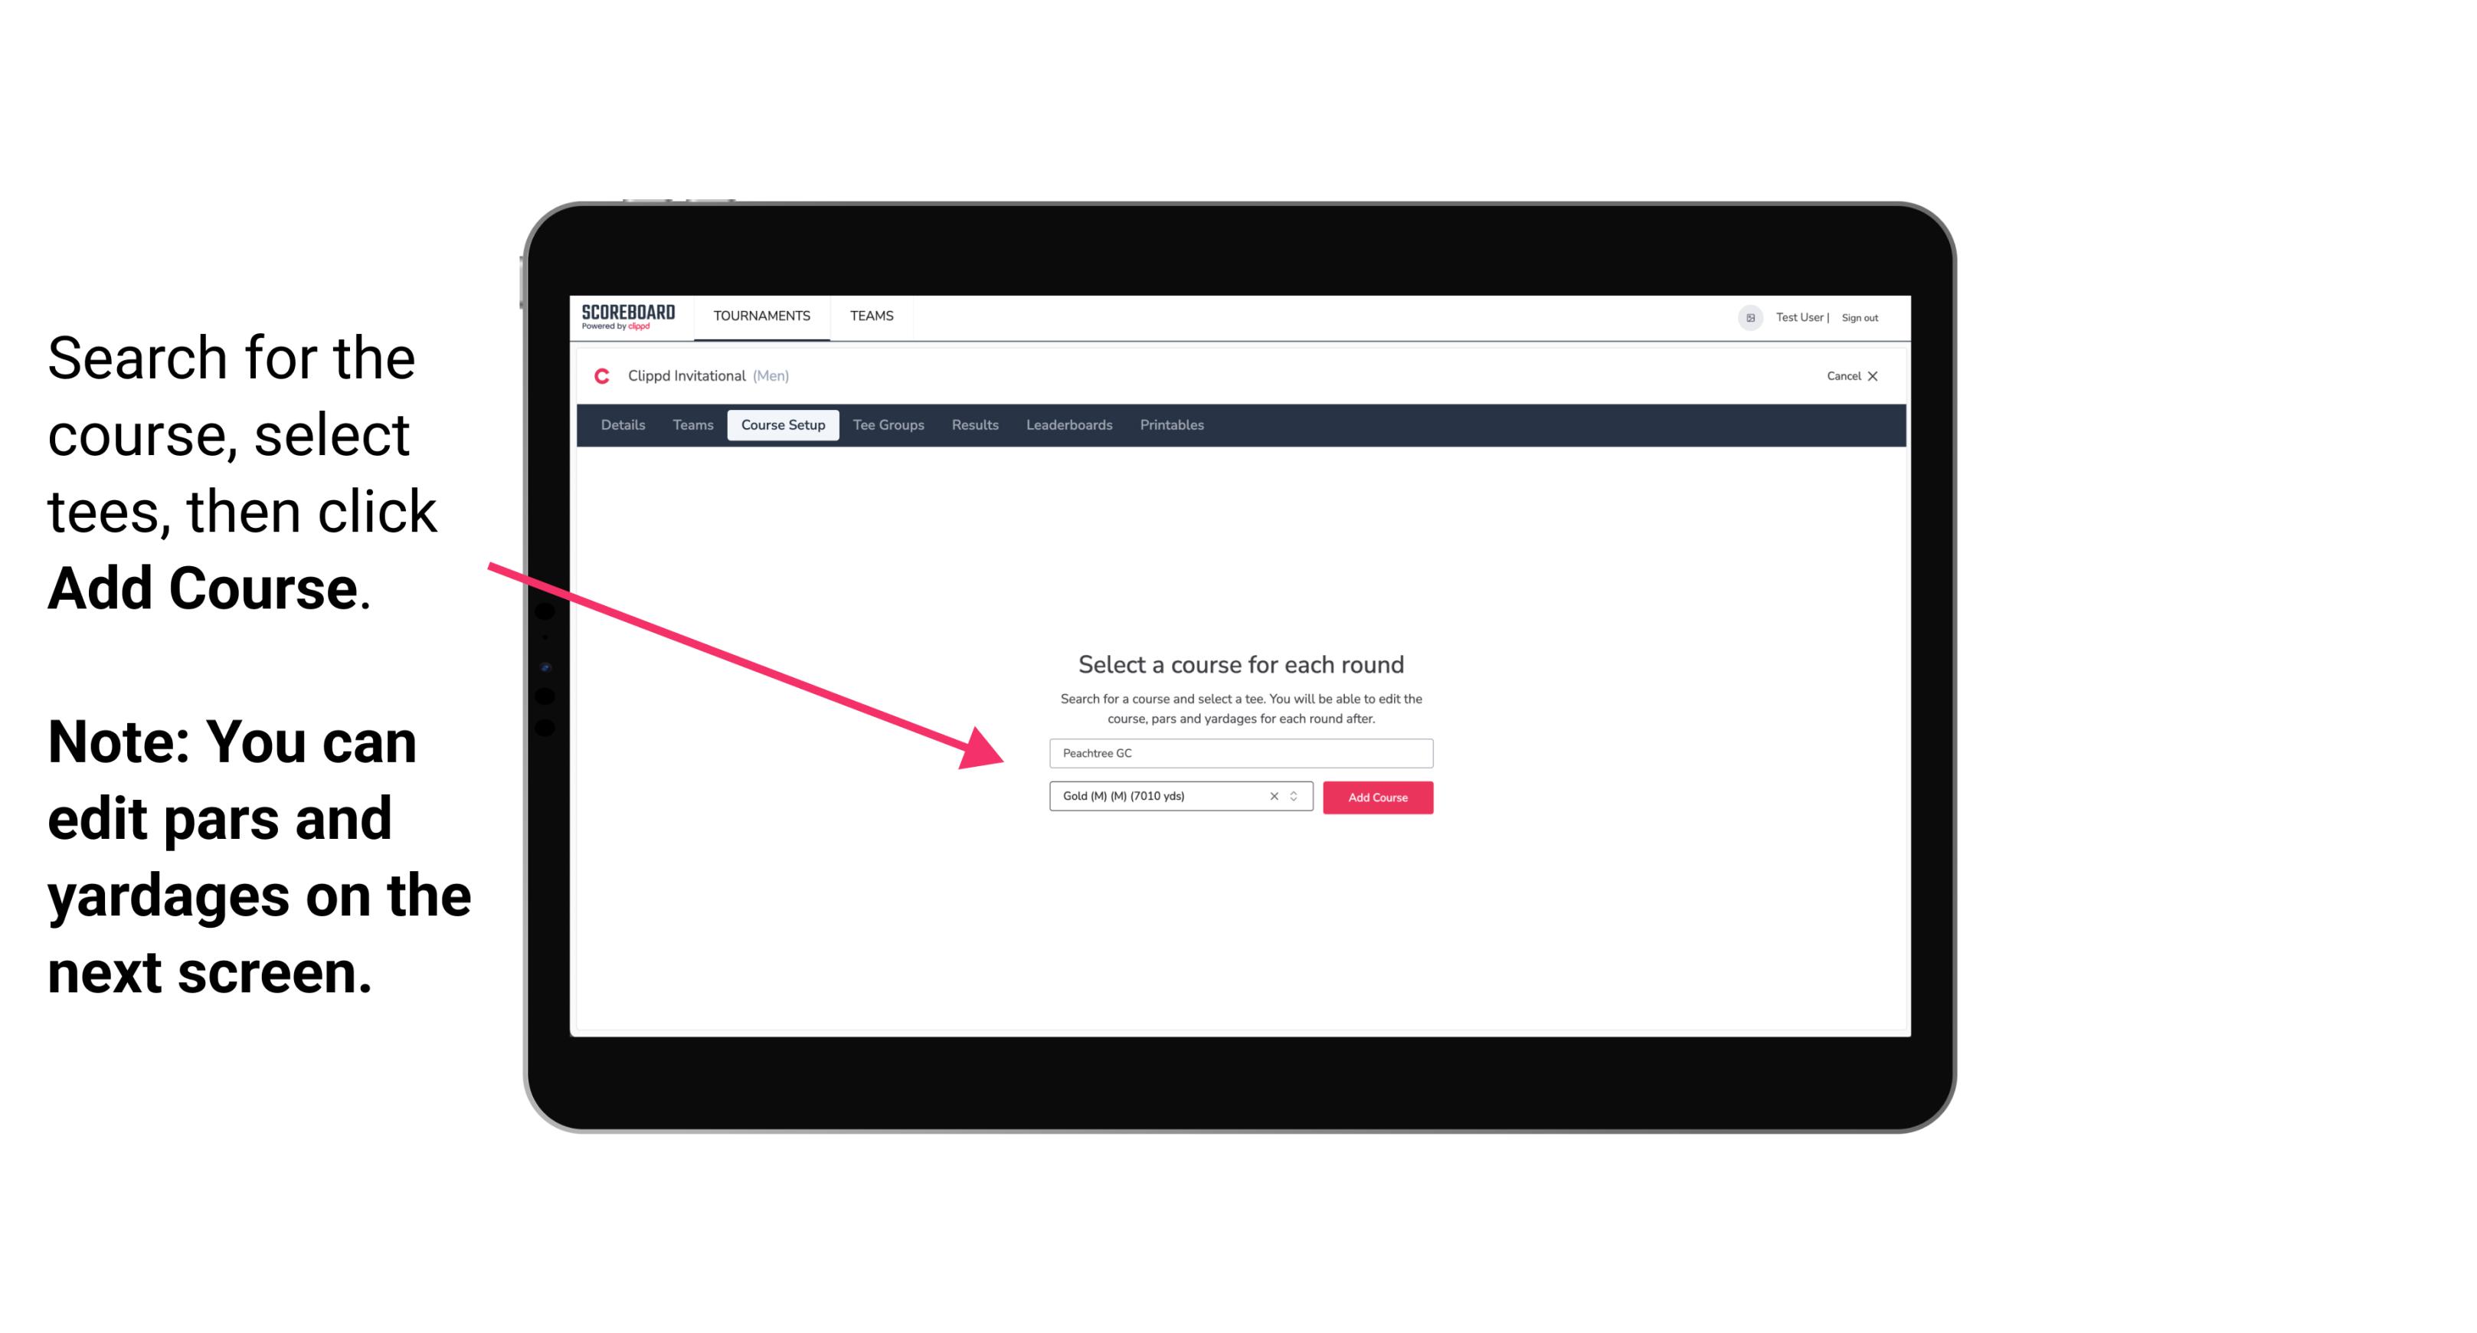Click the Peachtree GC course search field
Image resolution: width=2477 pixels, height=1333 pixels.
pyautogui.click(x=1238, y=754)
